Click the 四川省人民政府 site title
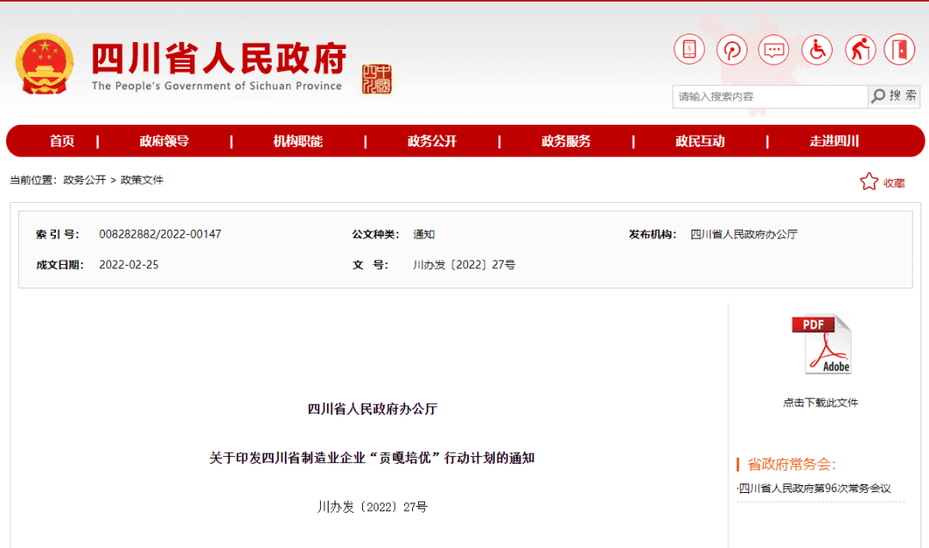 218,58
